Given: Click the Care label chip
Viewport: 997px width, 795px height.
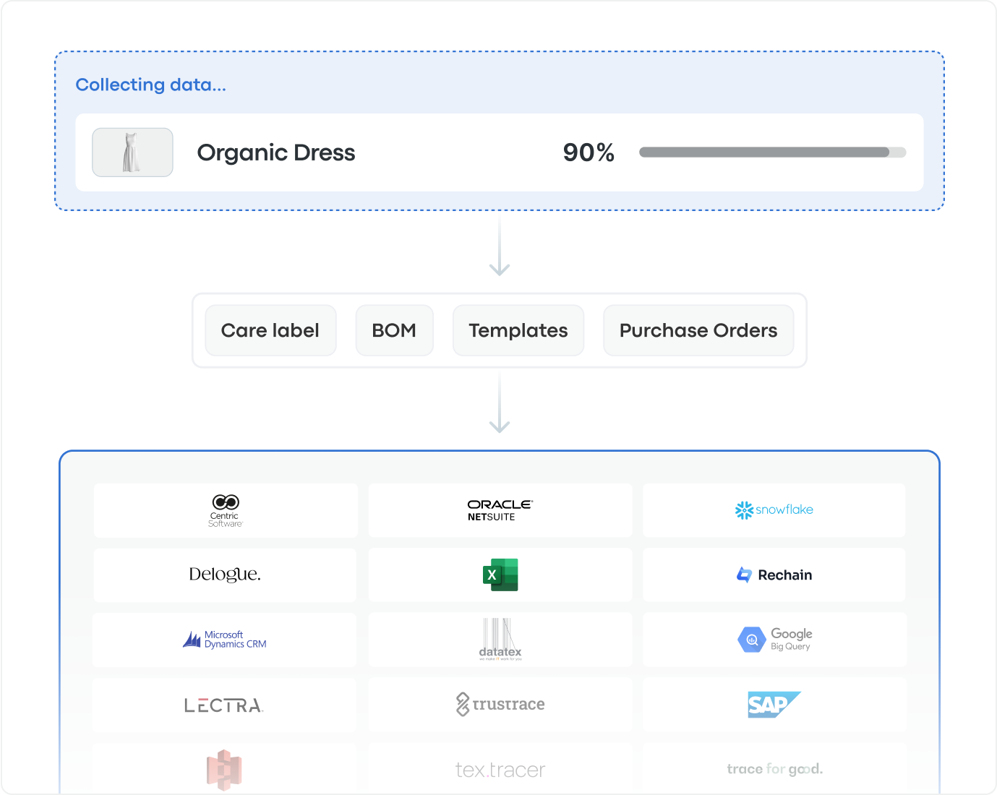Looking at the screenshot, I should pos(270,330).
